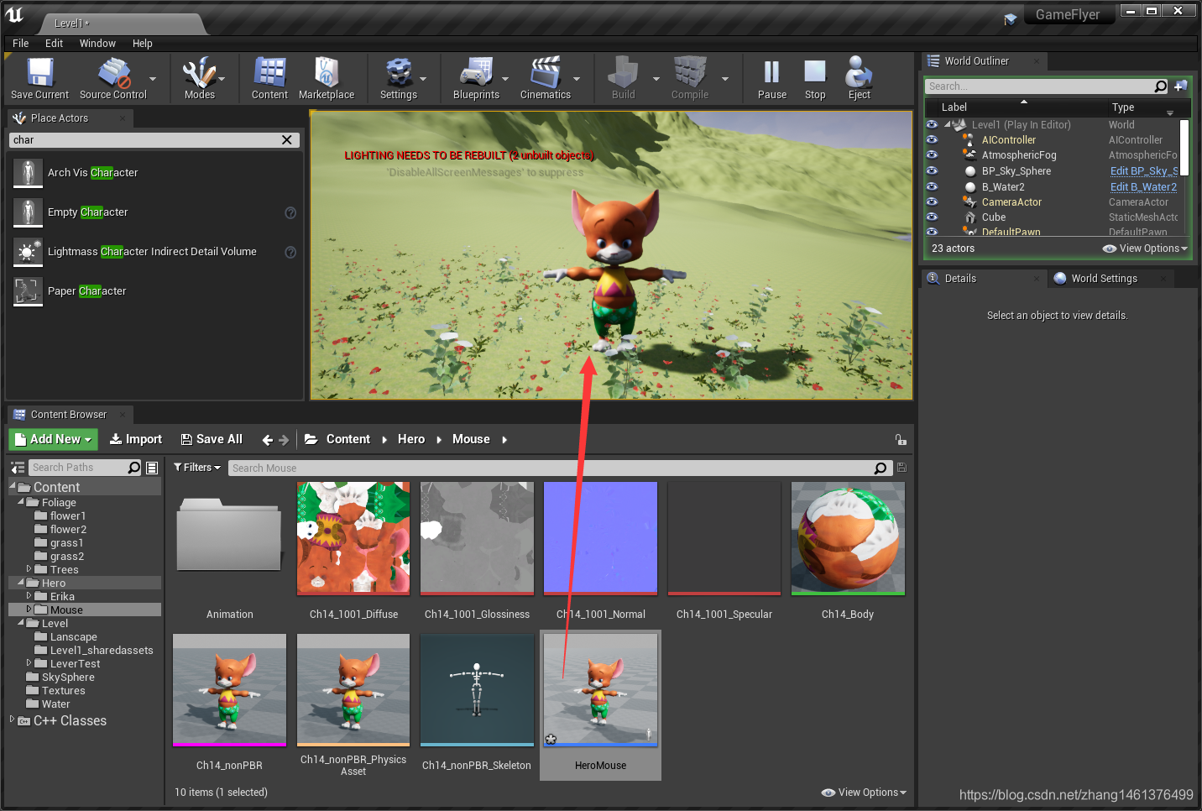Screen dimensions: 1202x811
Task: Open World Outliner View Options
Action: point(1145,249)
